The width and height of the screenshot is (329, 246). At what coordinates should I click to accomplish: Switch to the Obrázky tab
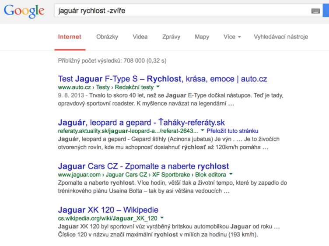[x=107, y=37]
